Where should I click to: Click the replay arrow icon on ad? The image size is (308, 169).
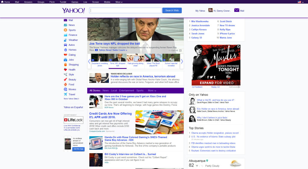[239, 47]
